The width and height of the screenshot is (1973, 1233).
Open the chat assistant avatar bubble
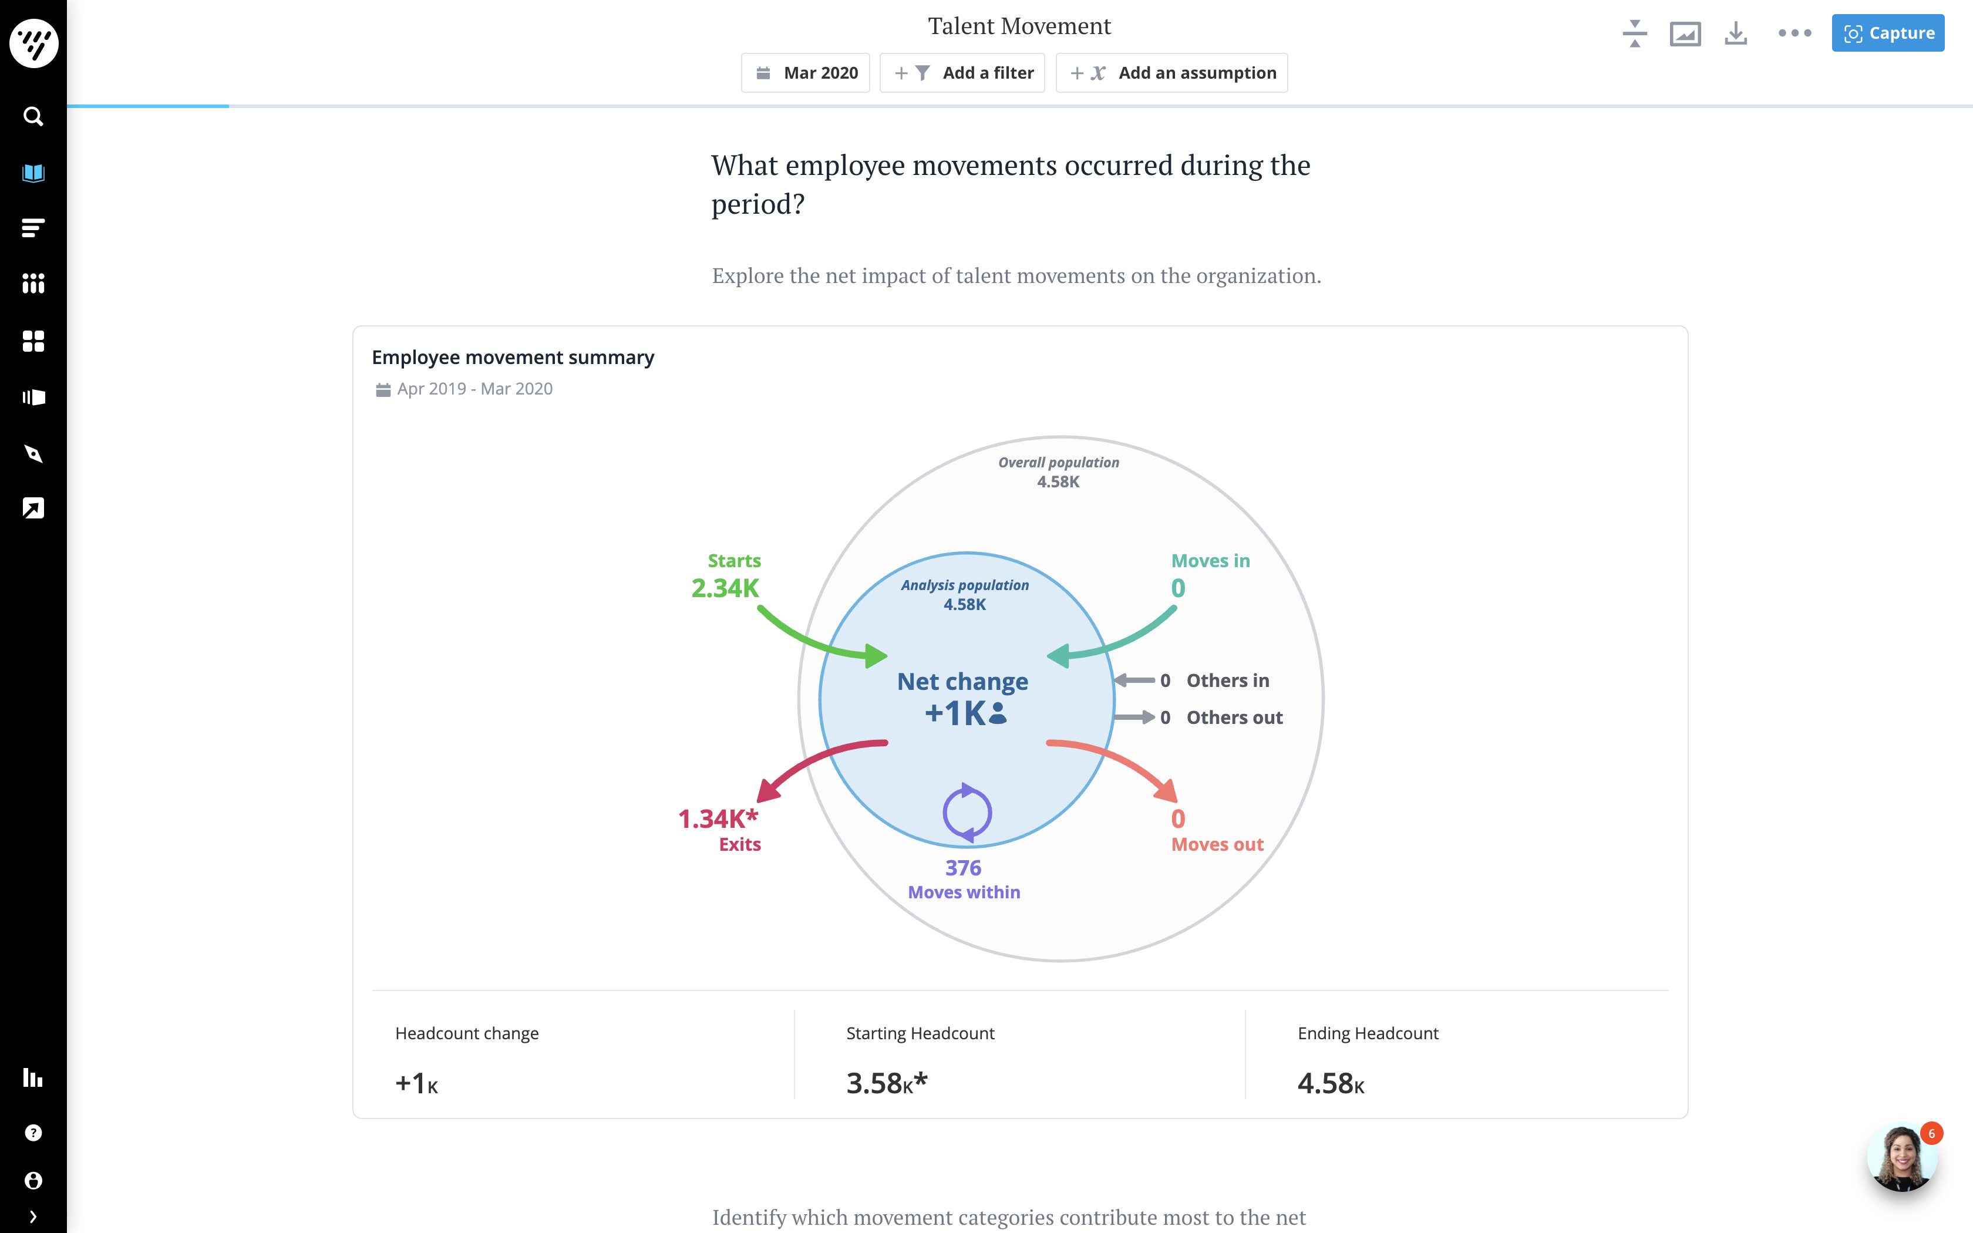point(1901,1157)
